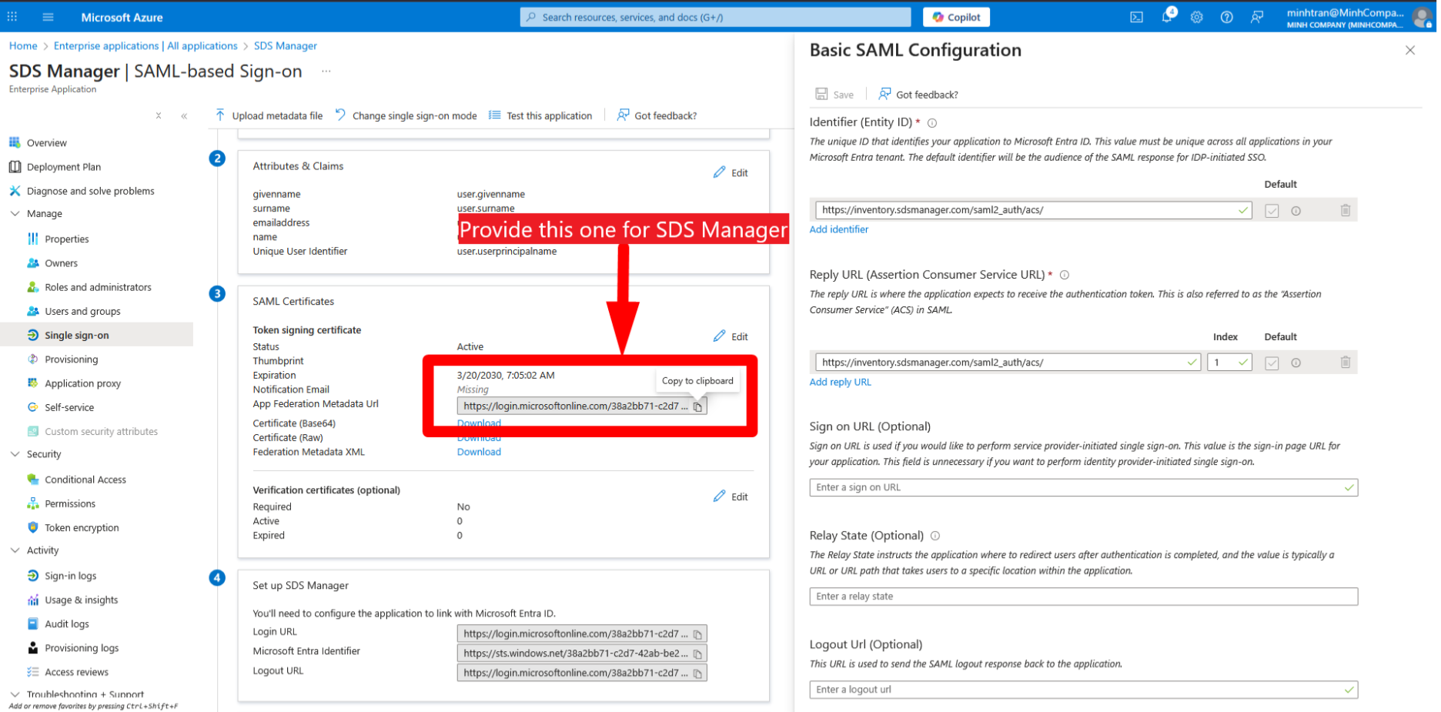
Task: Copy the Login URL to clipboard
Action: click(x=697, y=634)
